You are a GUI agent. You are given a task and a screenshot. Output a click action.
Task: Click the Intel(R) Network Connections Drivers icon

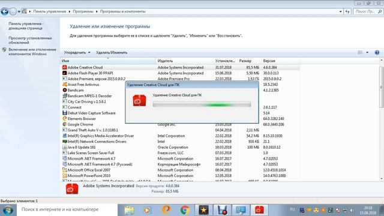pyautogui.click(x=64, y=142)
